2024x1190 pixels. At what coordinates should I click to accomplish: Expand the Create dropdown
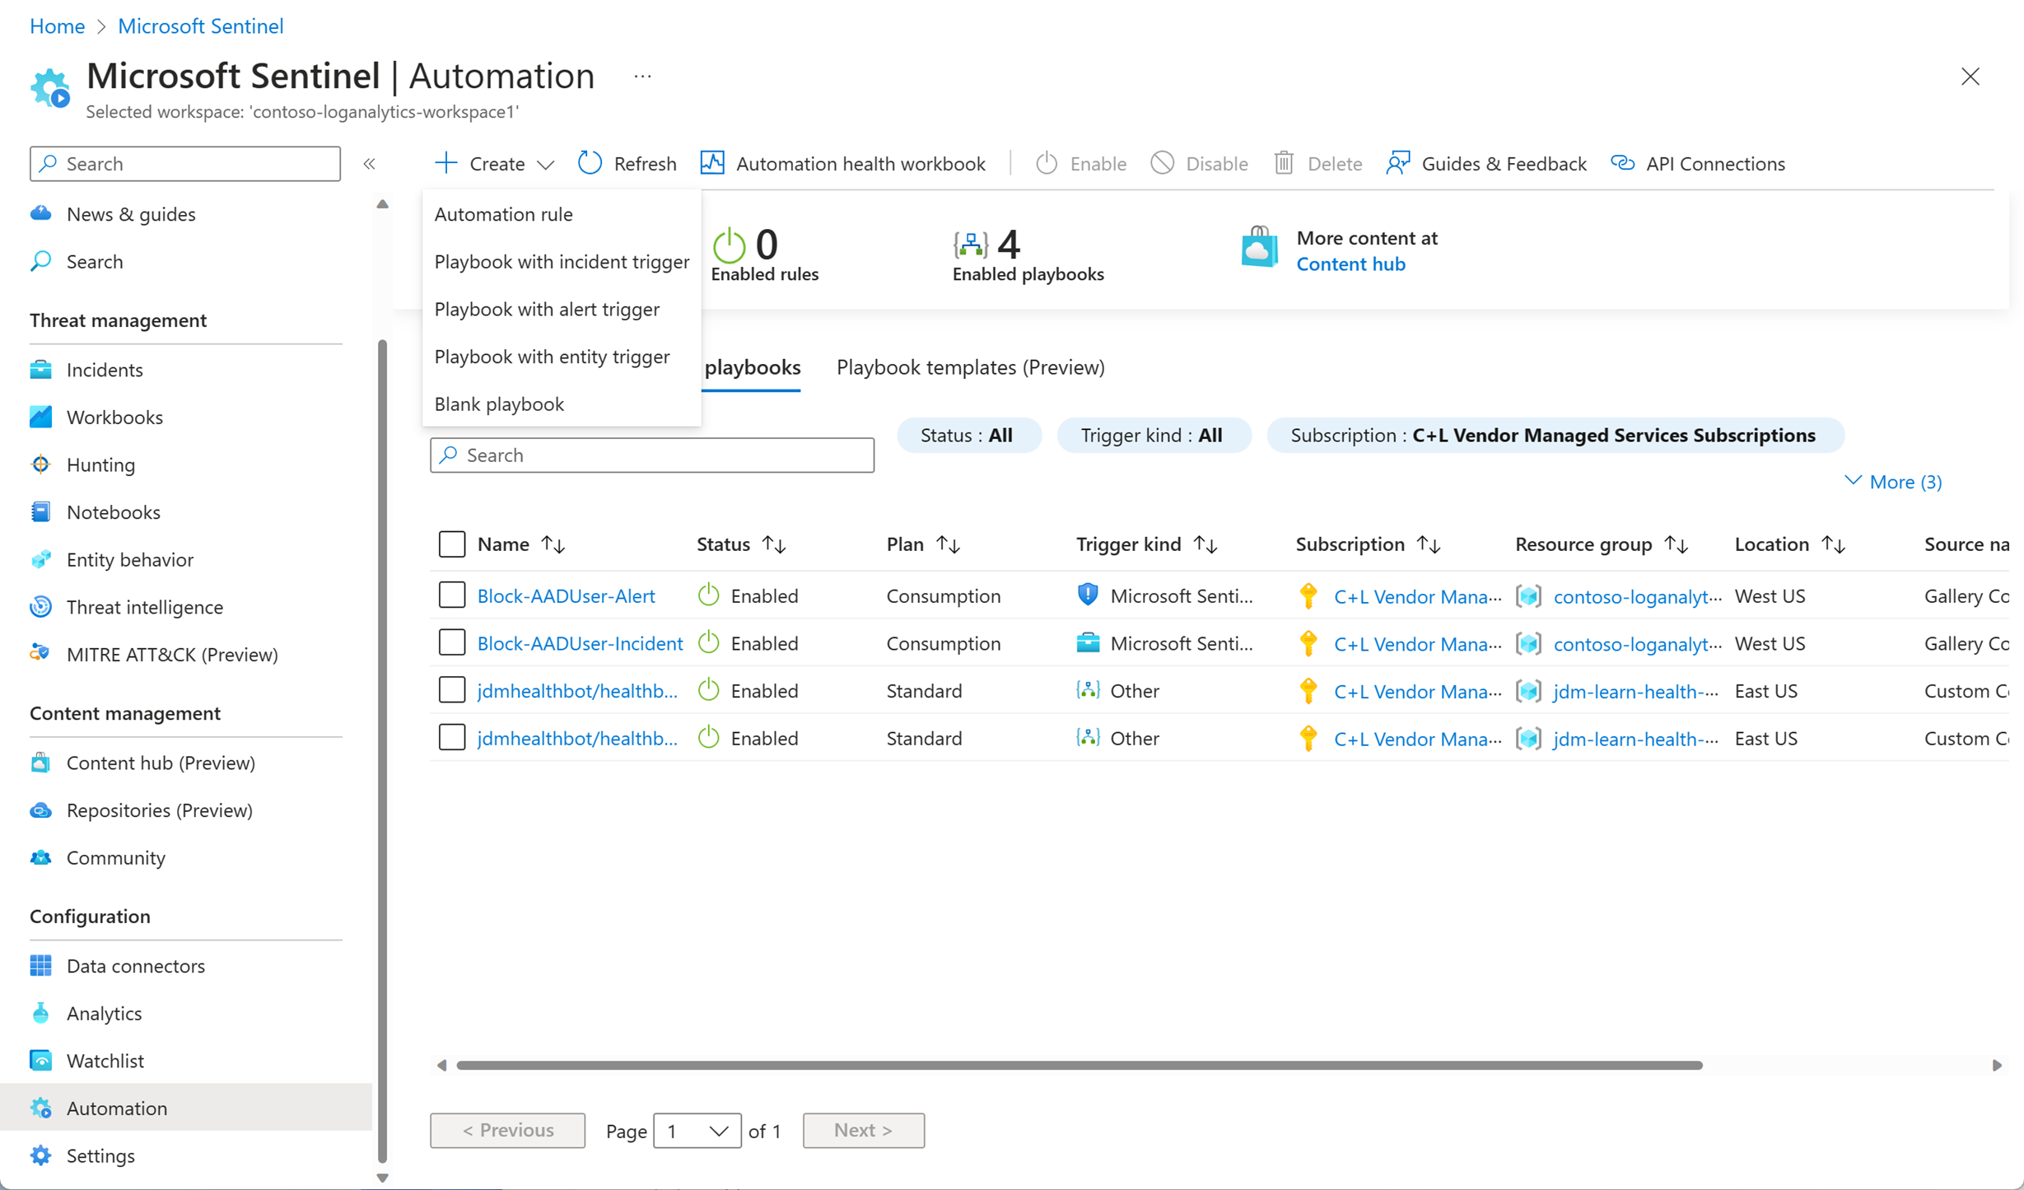[495, 163]
